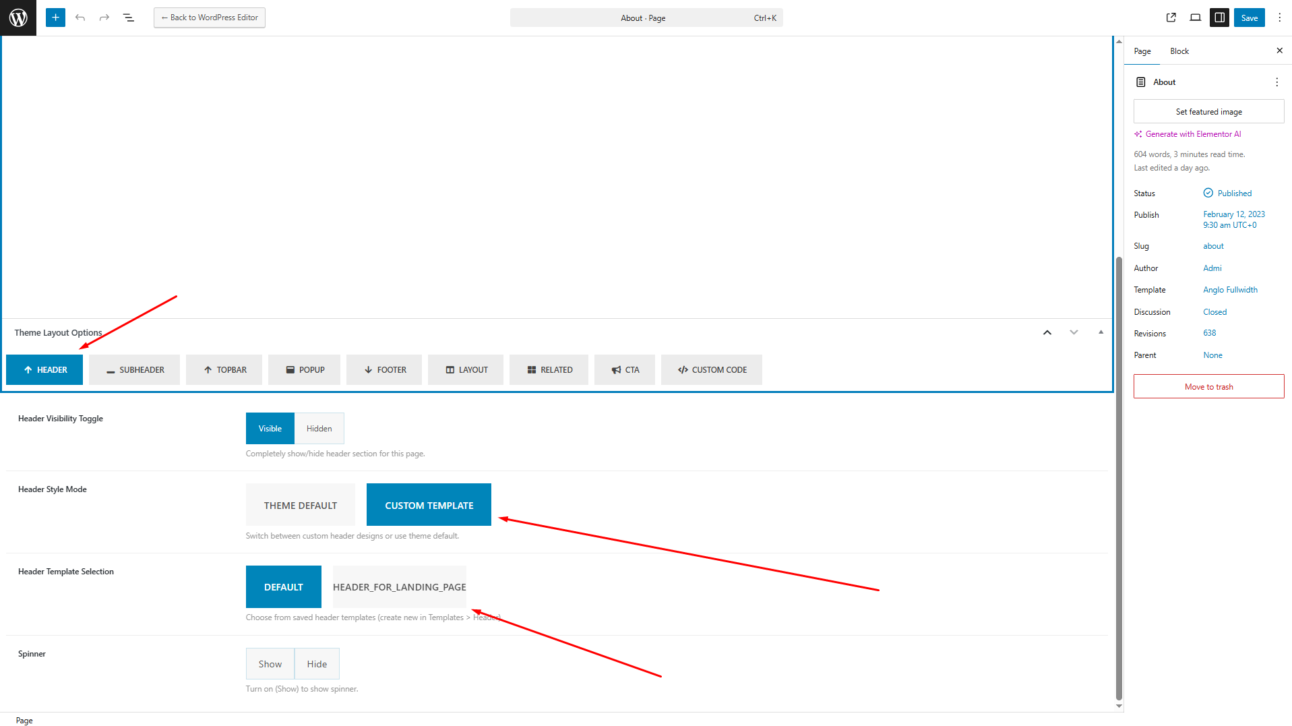This screenshot has width=1292, height=726.
Task: Click the redo arrow icon
Action: tap(104, 18)
